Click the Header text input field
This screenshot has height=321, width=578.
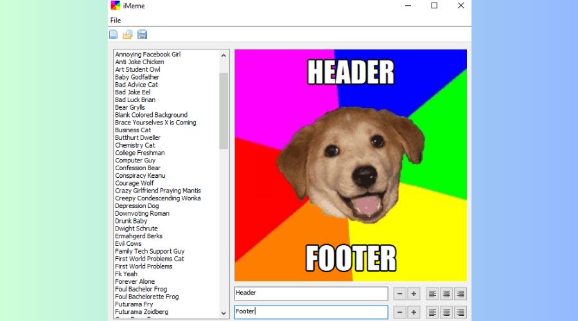point(311,293)
